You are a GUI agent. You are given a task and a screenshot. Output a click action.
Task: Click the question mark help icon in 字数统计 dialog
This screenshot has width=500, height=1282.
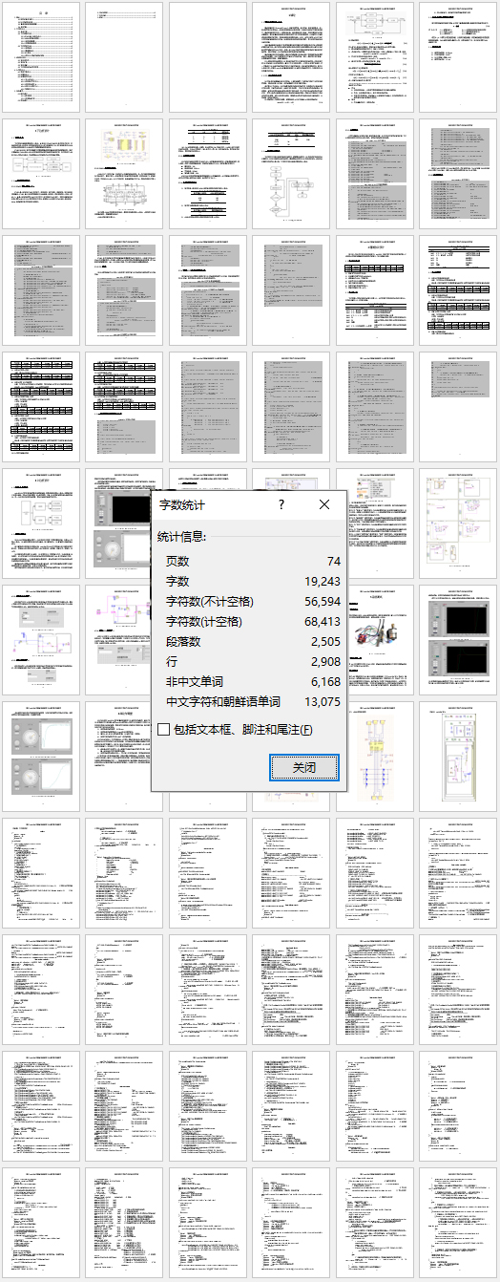coord(281,504)
